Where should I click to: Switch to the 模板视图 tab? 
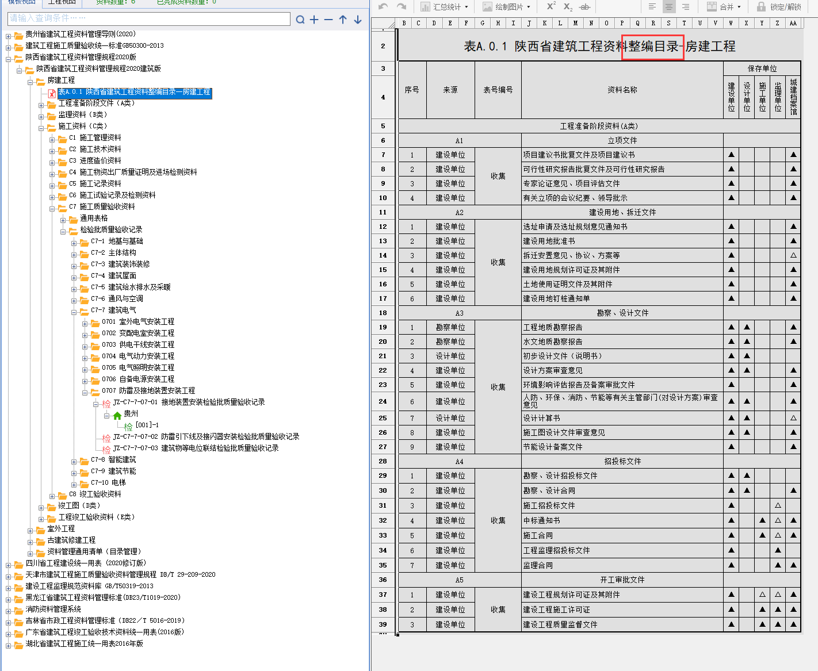tap(22, 2)
